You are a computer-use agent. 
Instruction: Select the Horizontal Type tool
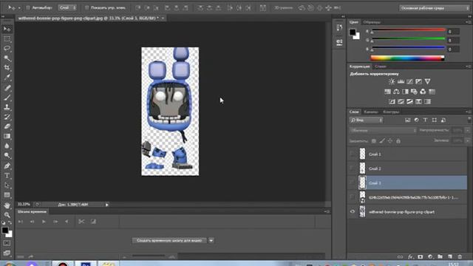(7, 176)
